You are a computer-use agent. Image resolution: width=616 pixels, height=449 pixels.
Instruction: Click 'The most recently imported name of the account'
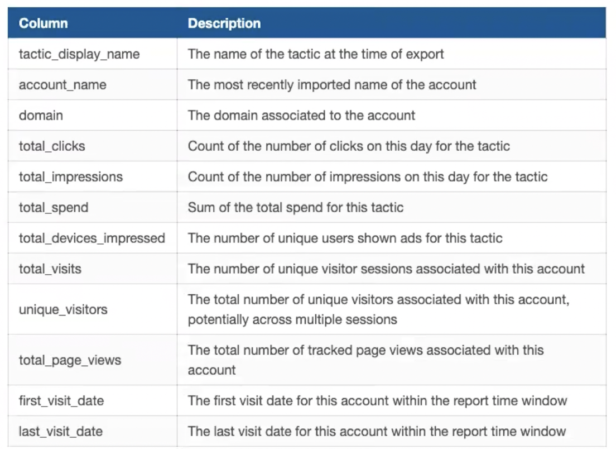coord(332,84)
